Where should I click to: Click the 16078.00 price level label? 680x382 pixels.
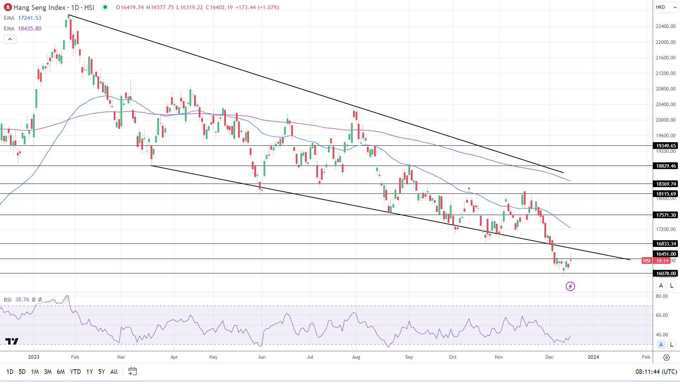pos(666,273)
